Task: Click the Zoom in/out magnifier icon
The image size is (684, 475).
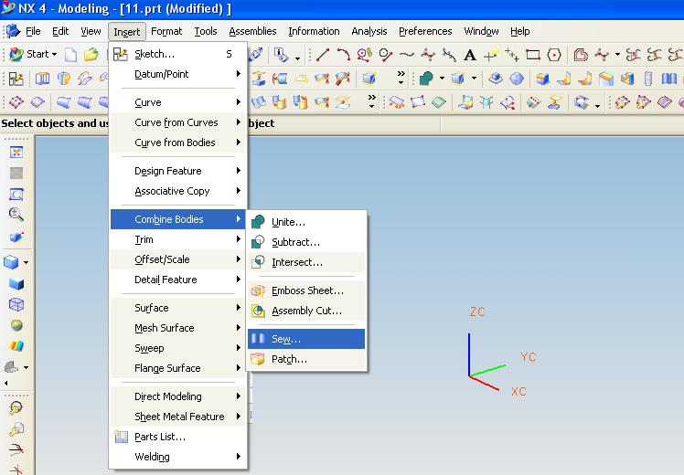Action: pyautogui.click(x=16, y=215)
